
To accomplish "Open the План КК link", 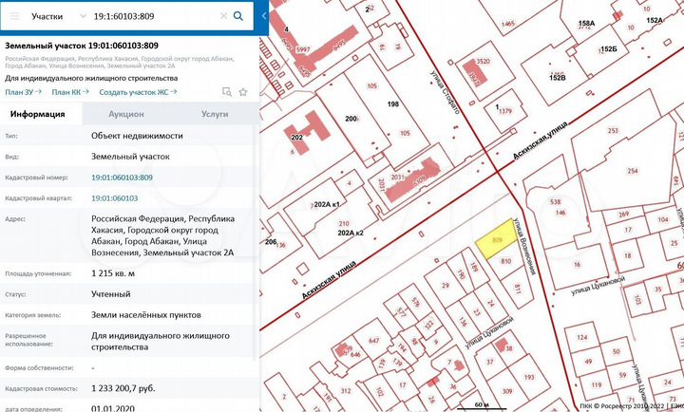I will [70, 92].
